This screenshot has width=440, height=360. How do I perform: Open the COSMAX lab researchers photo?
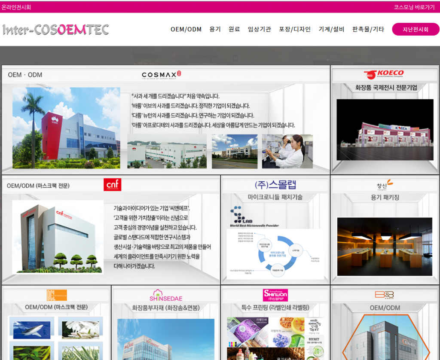pos(287,151)
